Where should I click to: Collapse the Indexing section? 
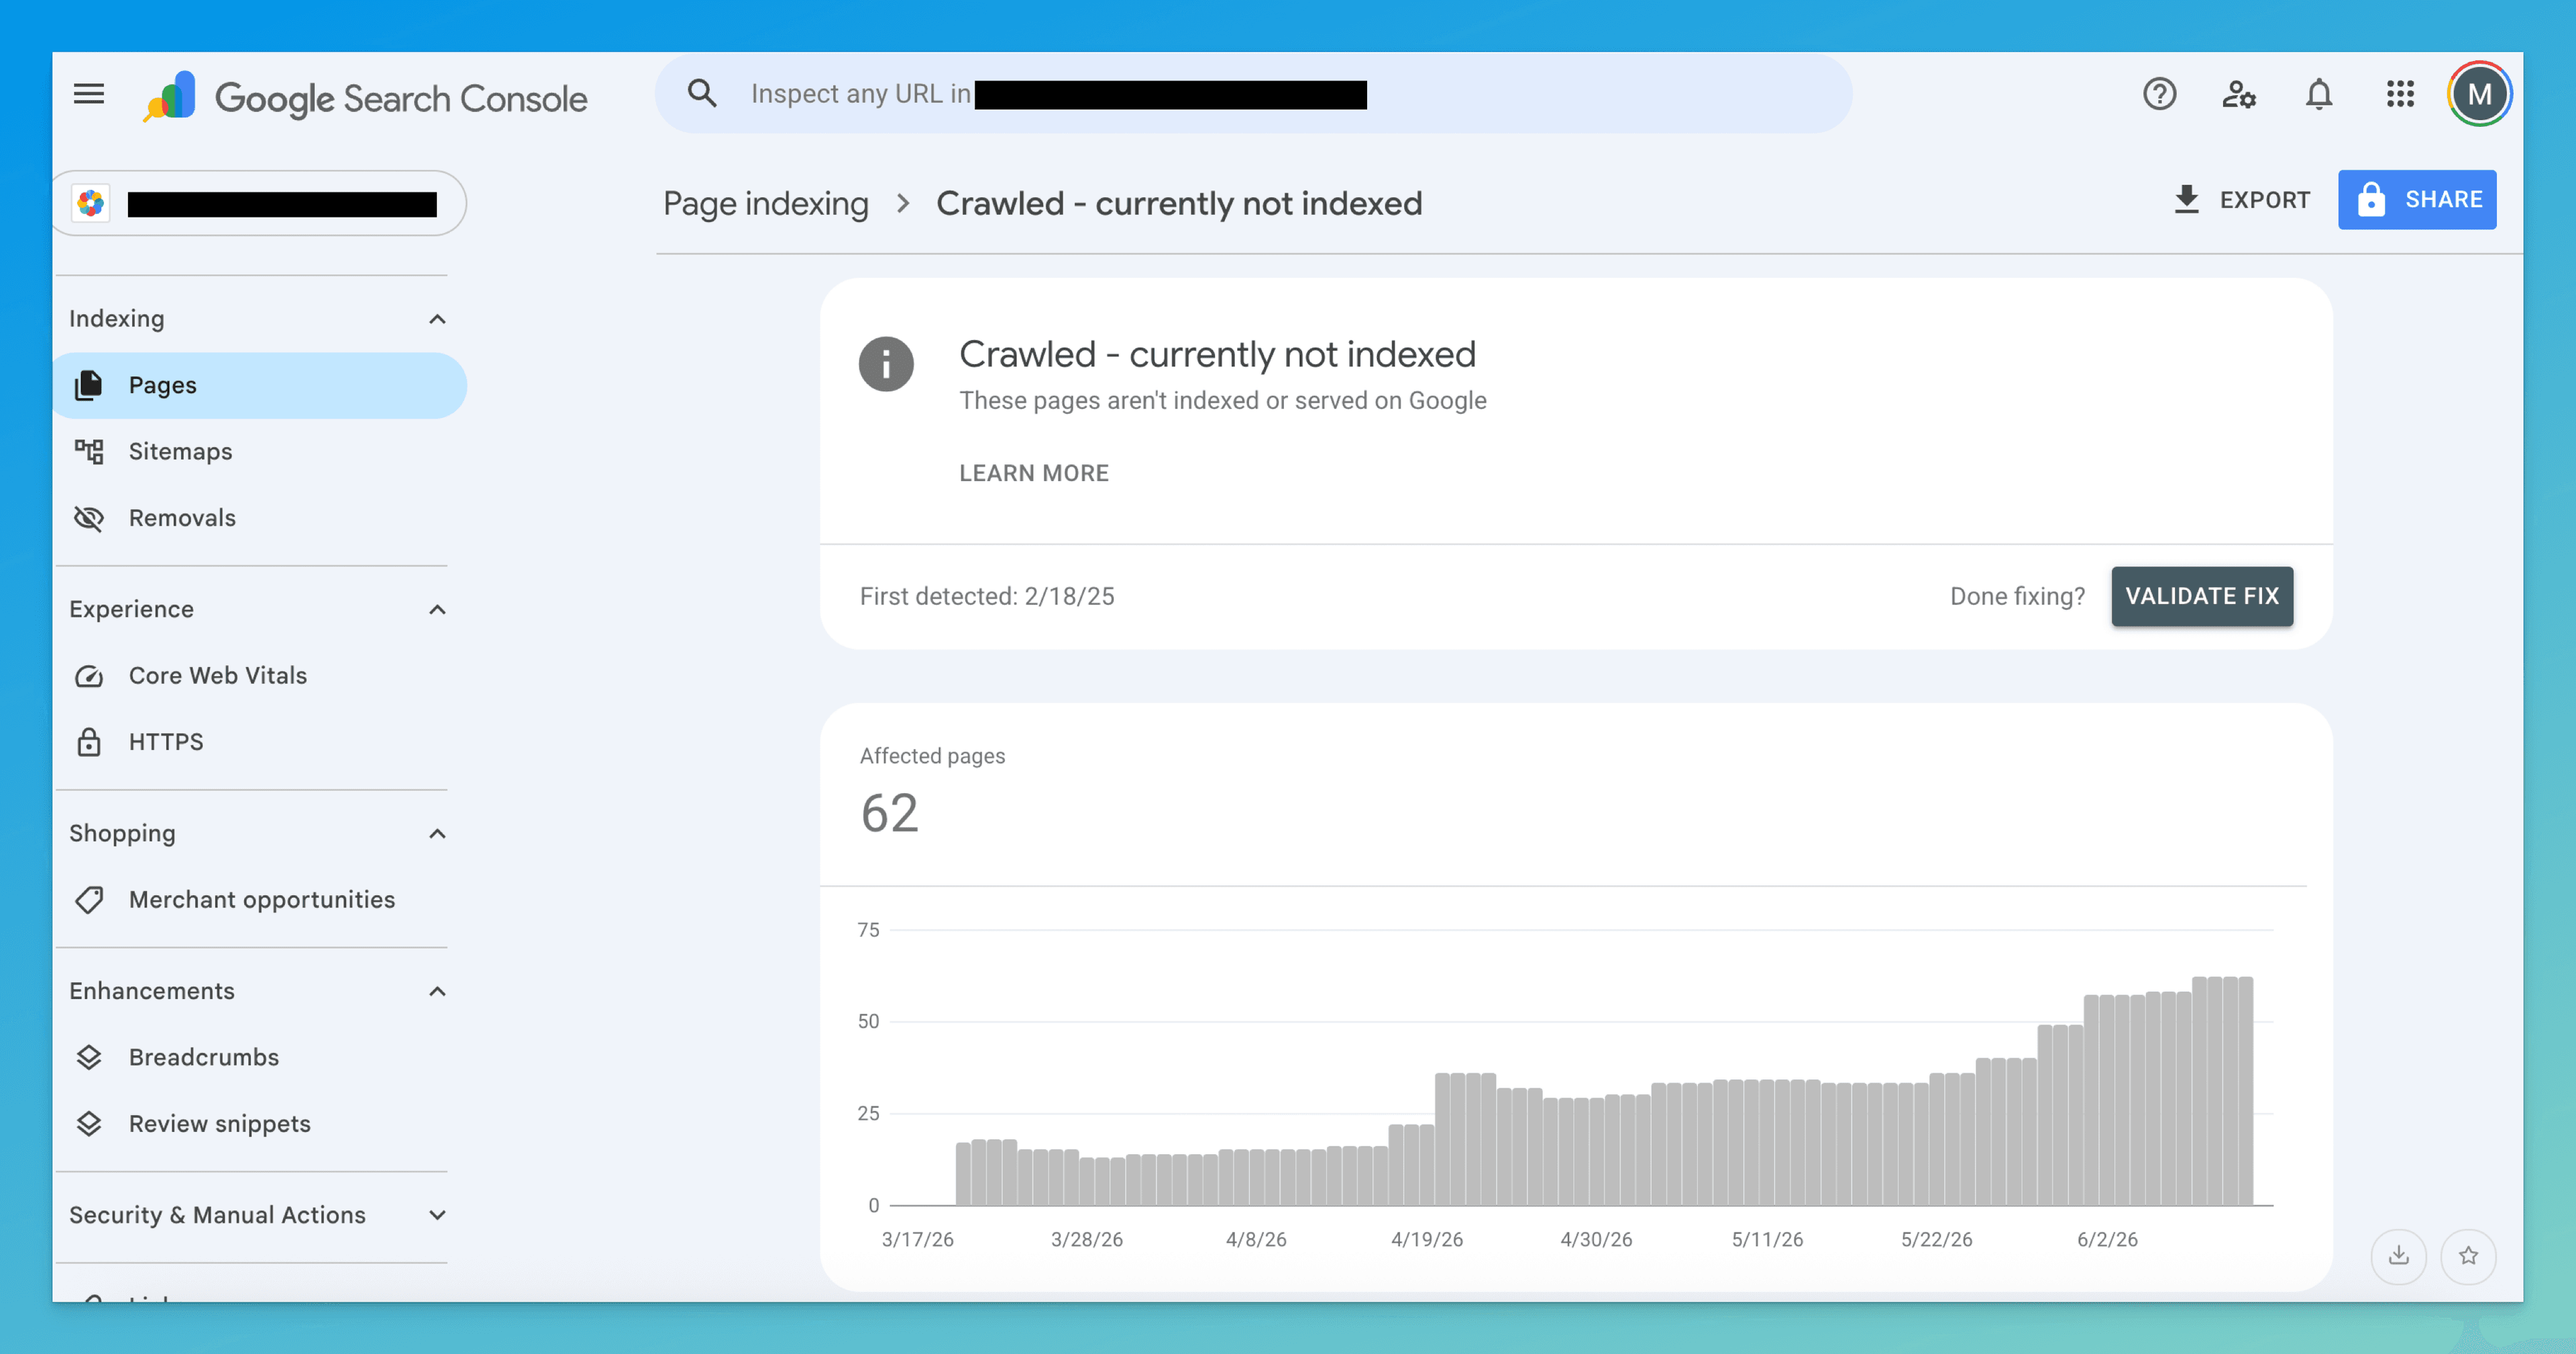[x=437, y=319]
